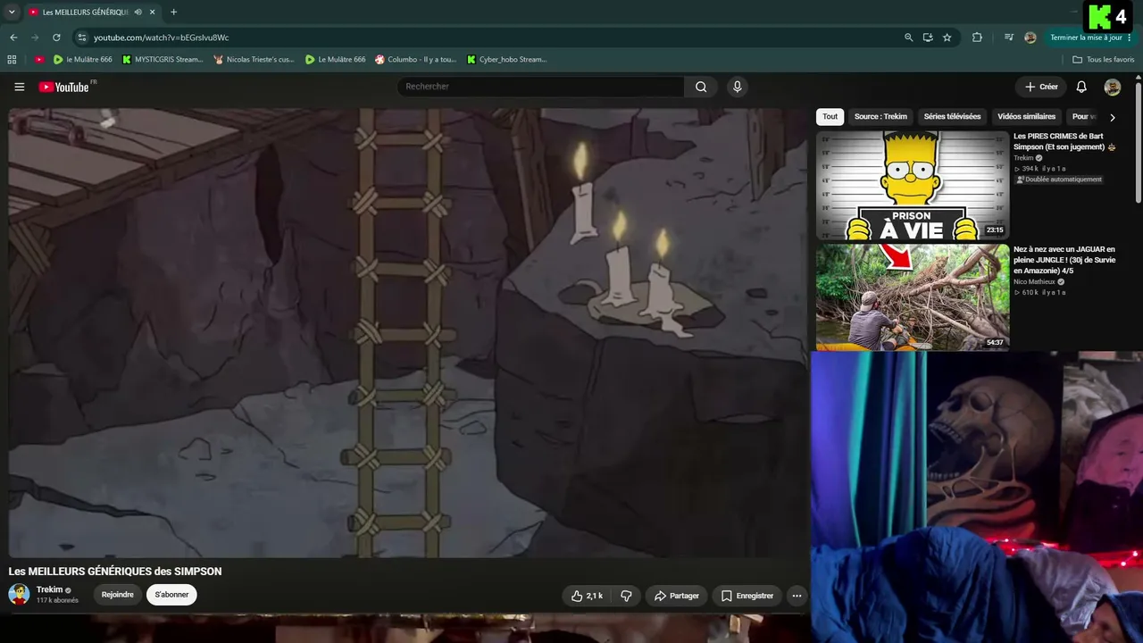The image size is (1143, 643).
Task: View site information in the address bar
Action: pos(81,38)
